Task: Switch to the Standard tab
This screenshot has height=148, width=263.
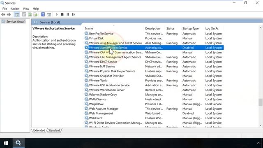Action: click(54, 130)
